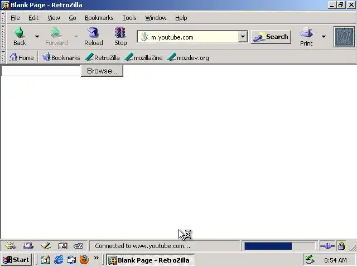Launch the notepad quick launch icon
The height and width of the screenshot is (267, 357).
[x=46, y=260]
